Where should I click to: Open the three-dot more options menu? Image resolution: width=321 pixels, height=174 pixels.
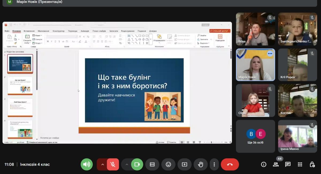[214, 164]
